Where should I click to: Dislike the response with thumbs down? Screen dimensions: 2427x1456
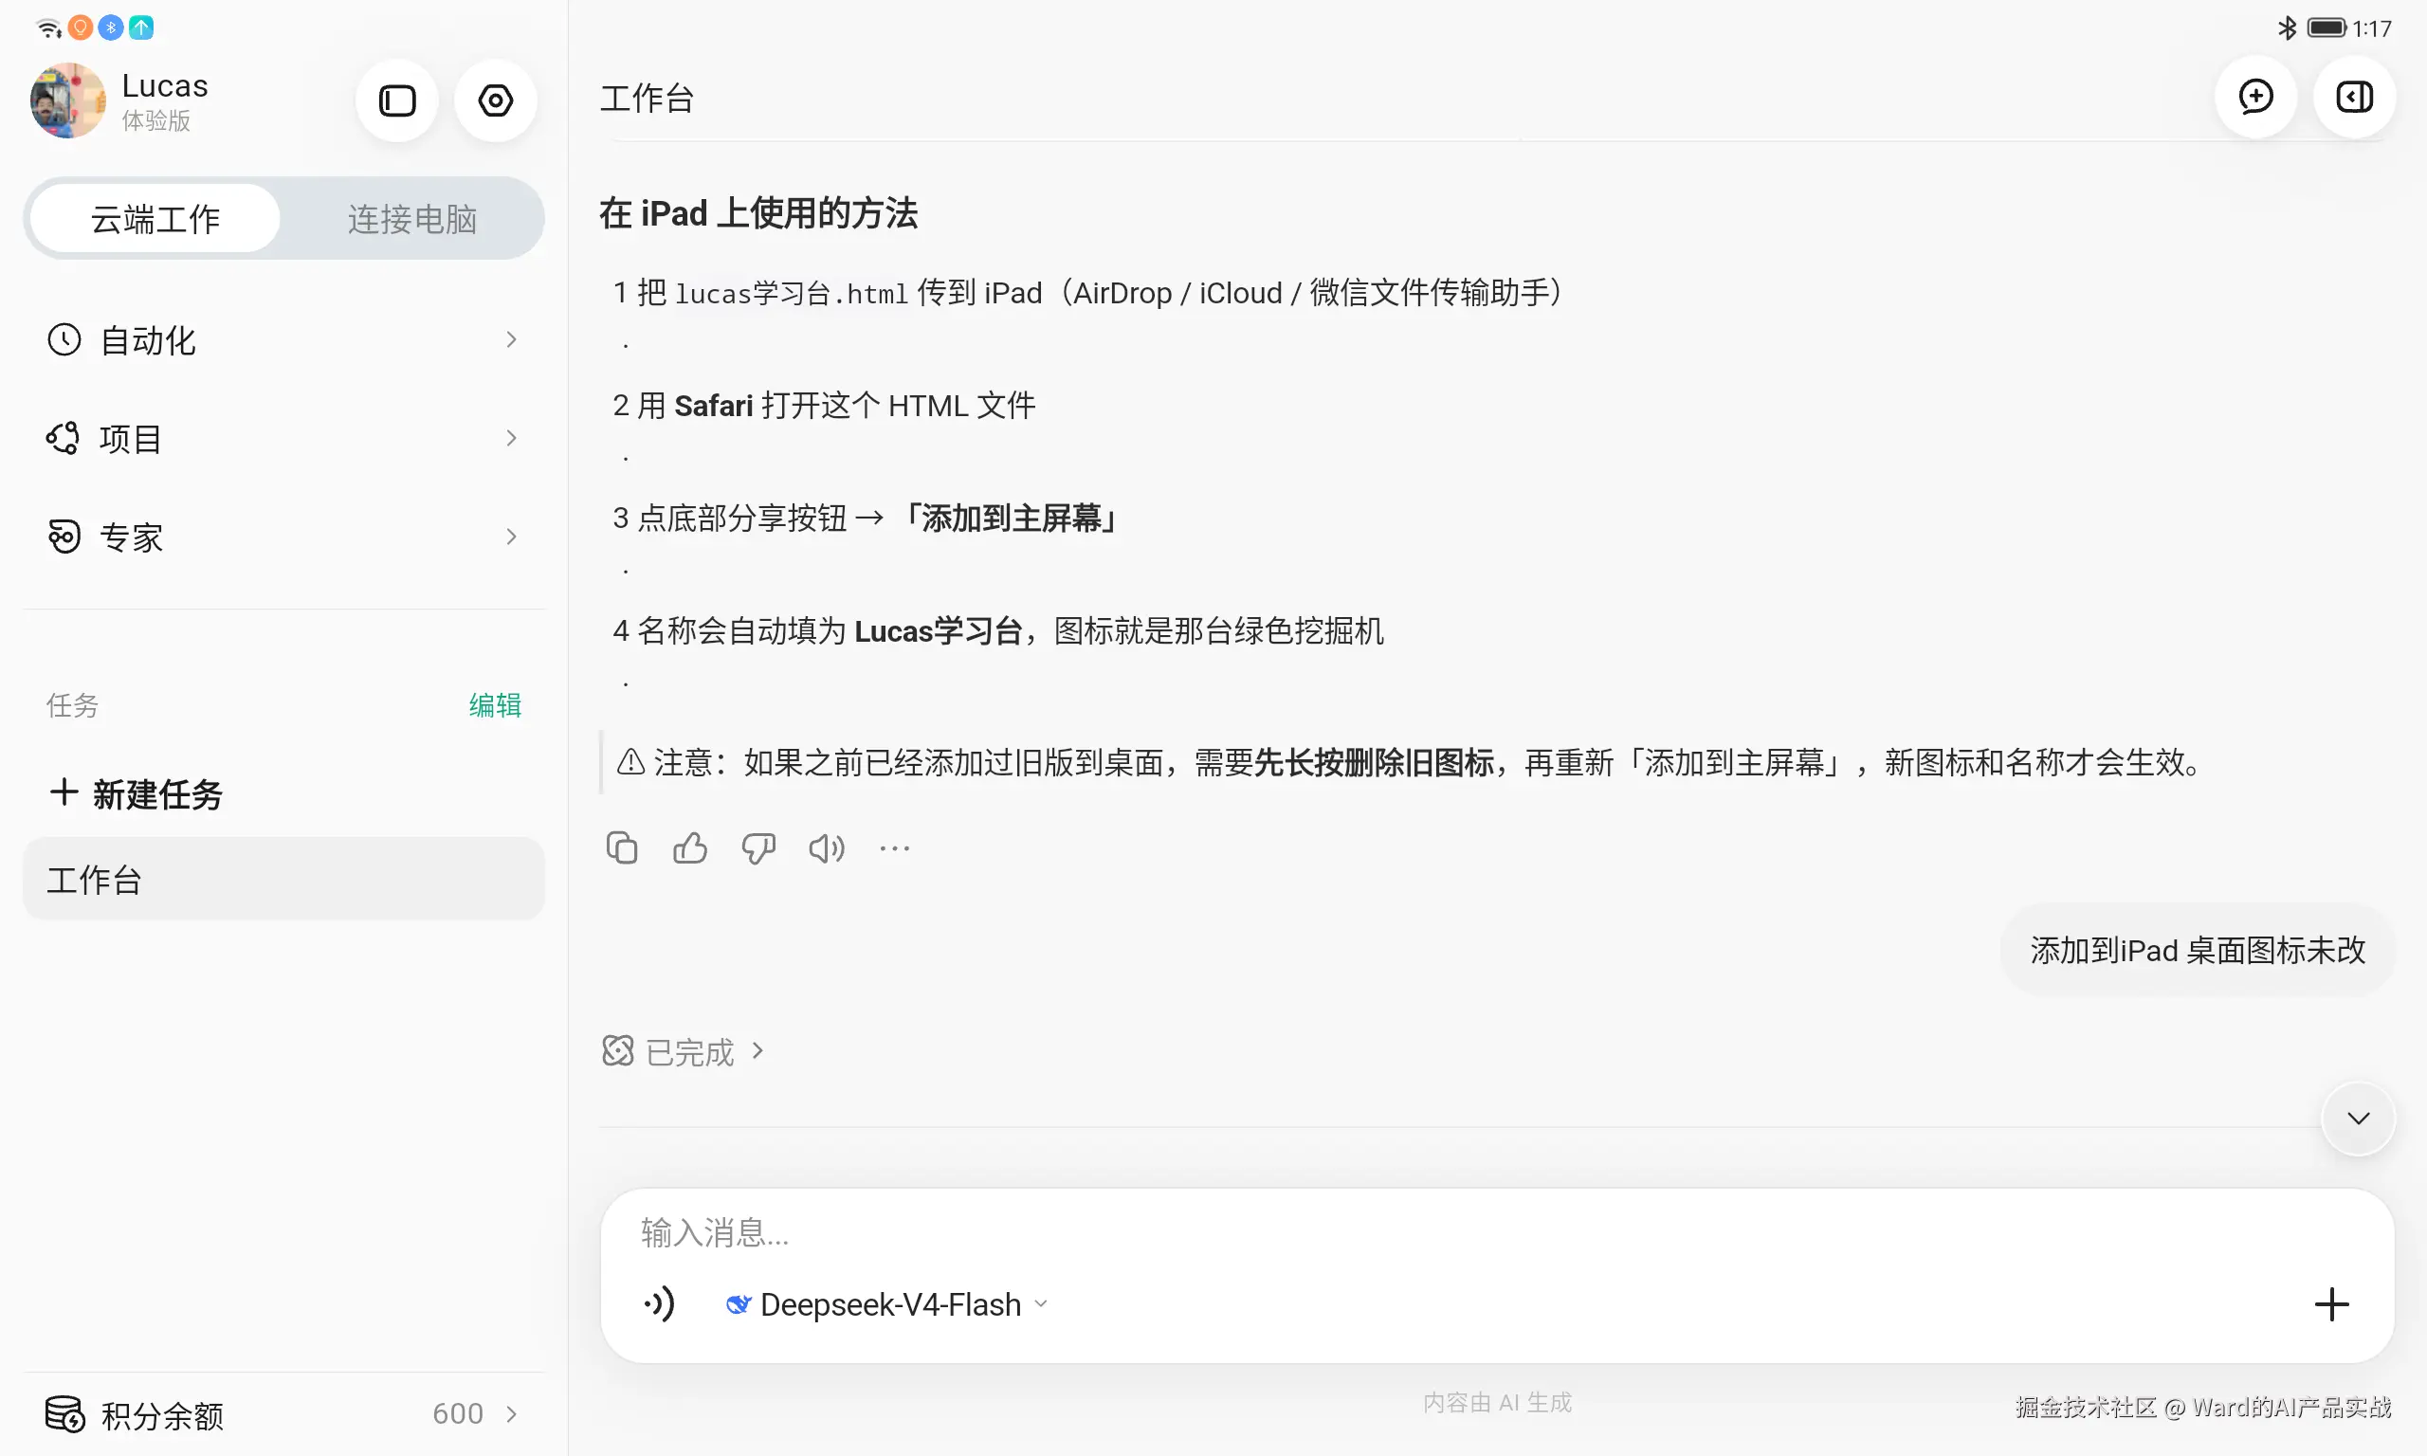click(x=758, y=847)
